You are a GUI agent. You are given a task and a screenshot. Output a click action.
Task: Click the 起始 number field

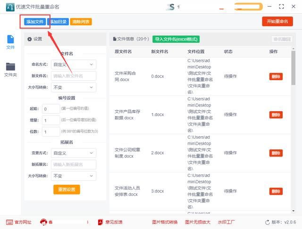pos(51,109)
